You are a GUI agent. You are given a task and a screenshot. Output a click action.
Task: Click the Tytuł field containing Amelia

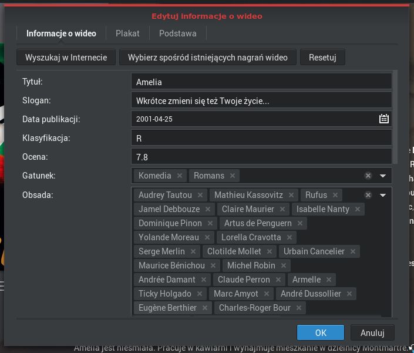pyautogui.click(x=261, y=82)
